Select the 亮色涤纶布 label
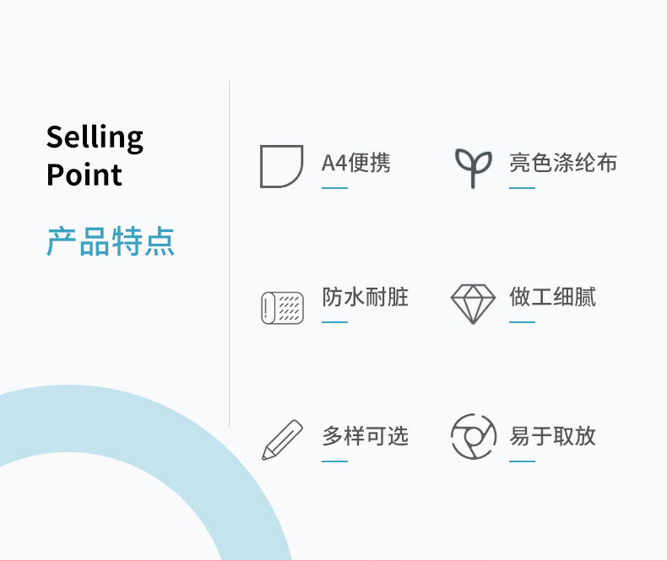This screenshot has height=561, width=667. click(x=563, y=163)
